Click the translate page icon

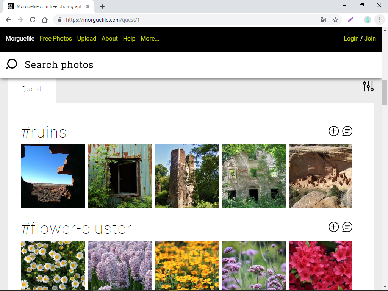click(x=323, y=20)
